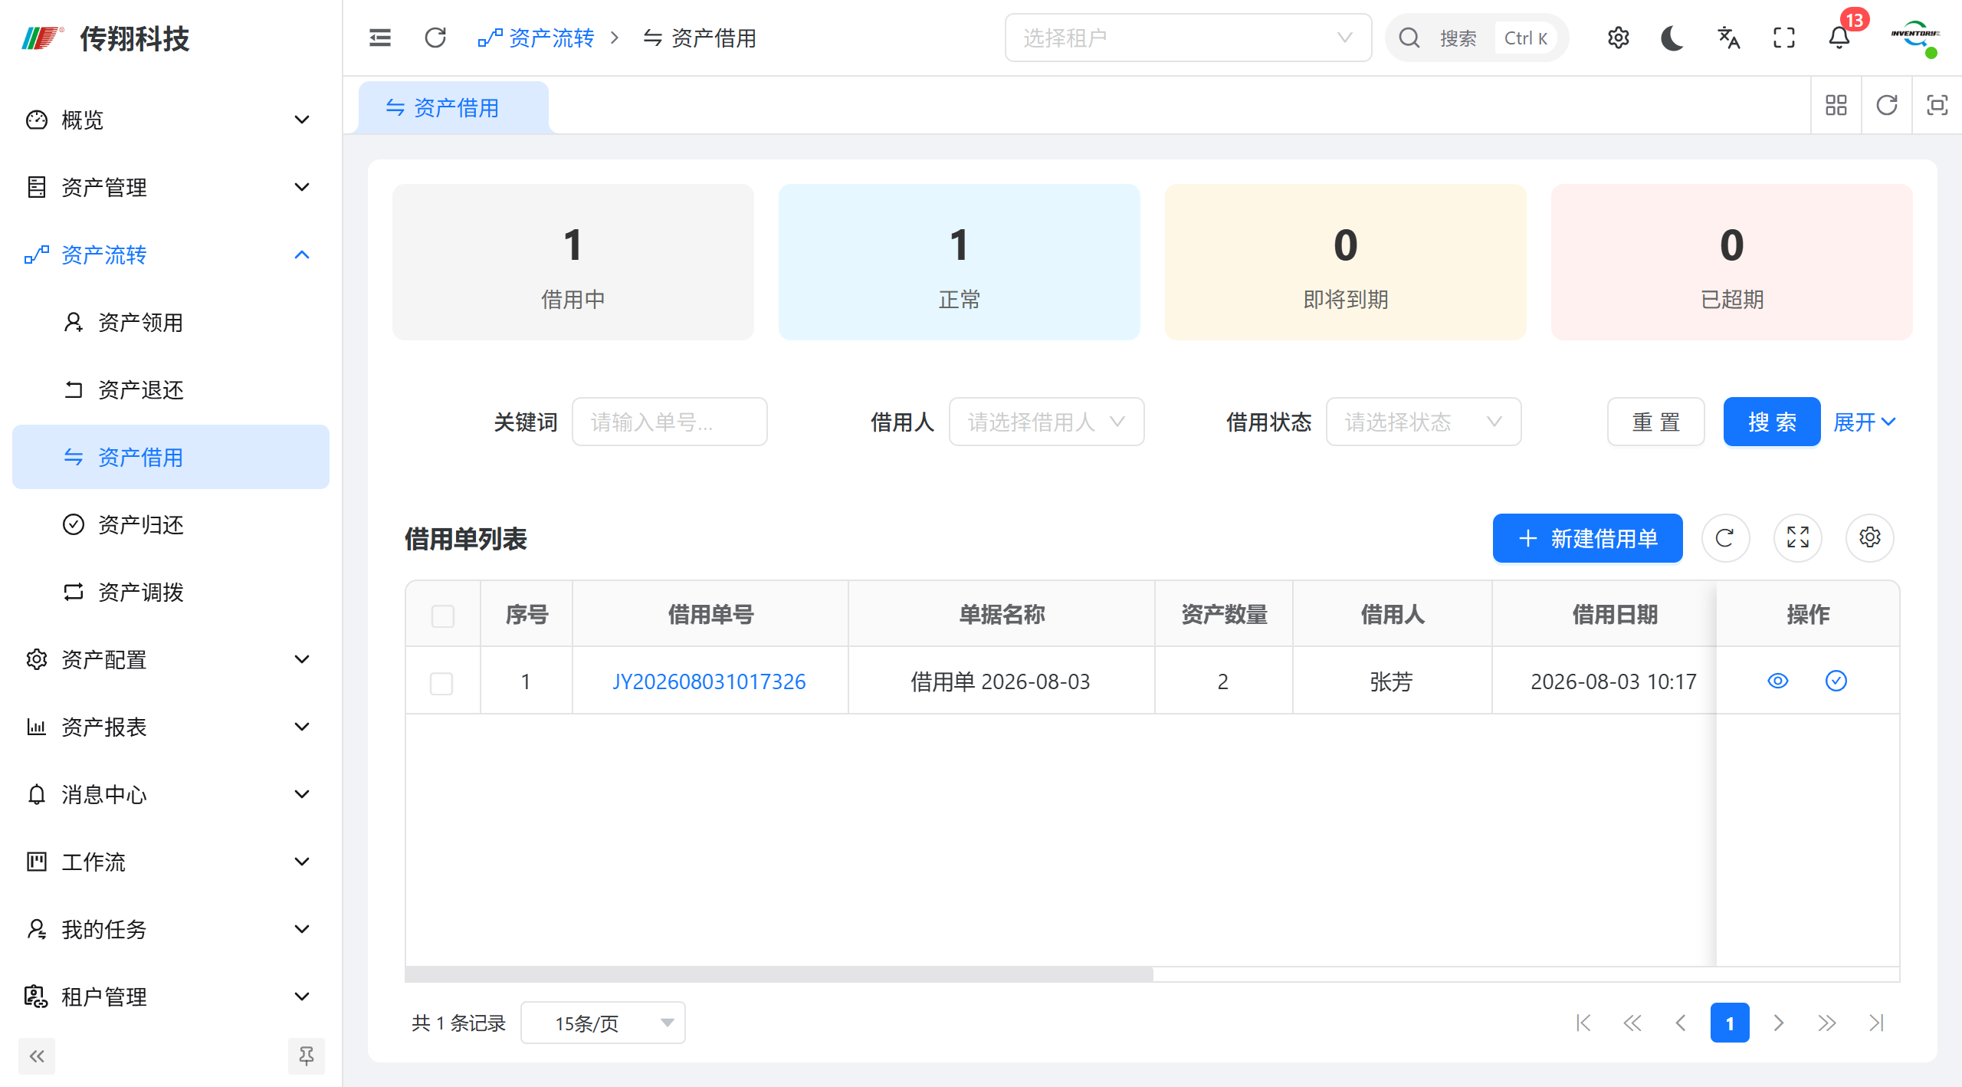Collapse sidebar with double-arrow icon
The image size is (1962, 1087).
(37, 1056)
